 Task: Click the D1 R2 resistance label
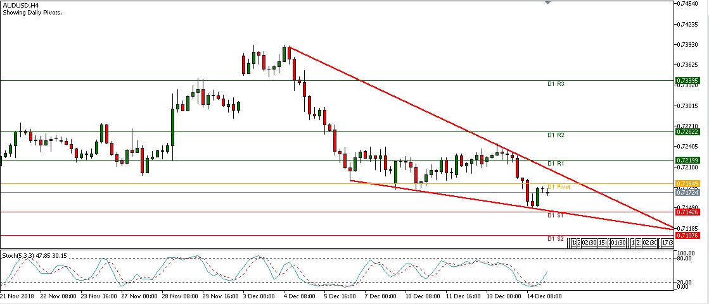pyautogui.click(x=556, y=135)
